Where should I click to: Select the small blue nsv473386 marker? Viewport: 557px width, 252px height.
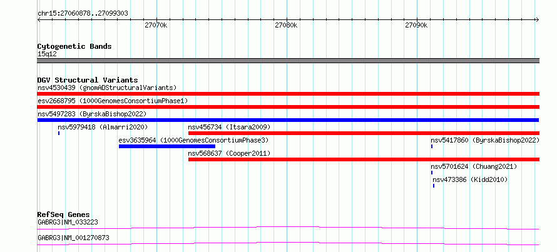tap(434, 186)
